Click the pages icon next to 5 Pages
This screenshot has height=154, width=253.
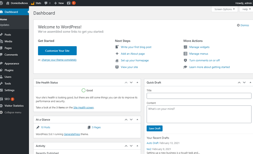click(89, 128)
